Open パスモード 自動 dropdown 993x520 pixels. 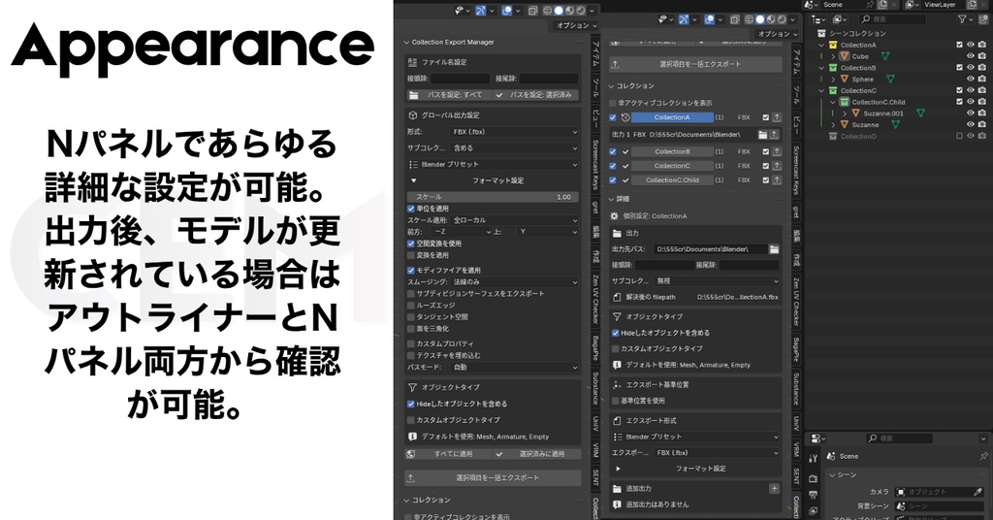pos(515,367)
